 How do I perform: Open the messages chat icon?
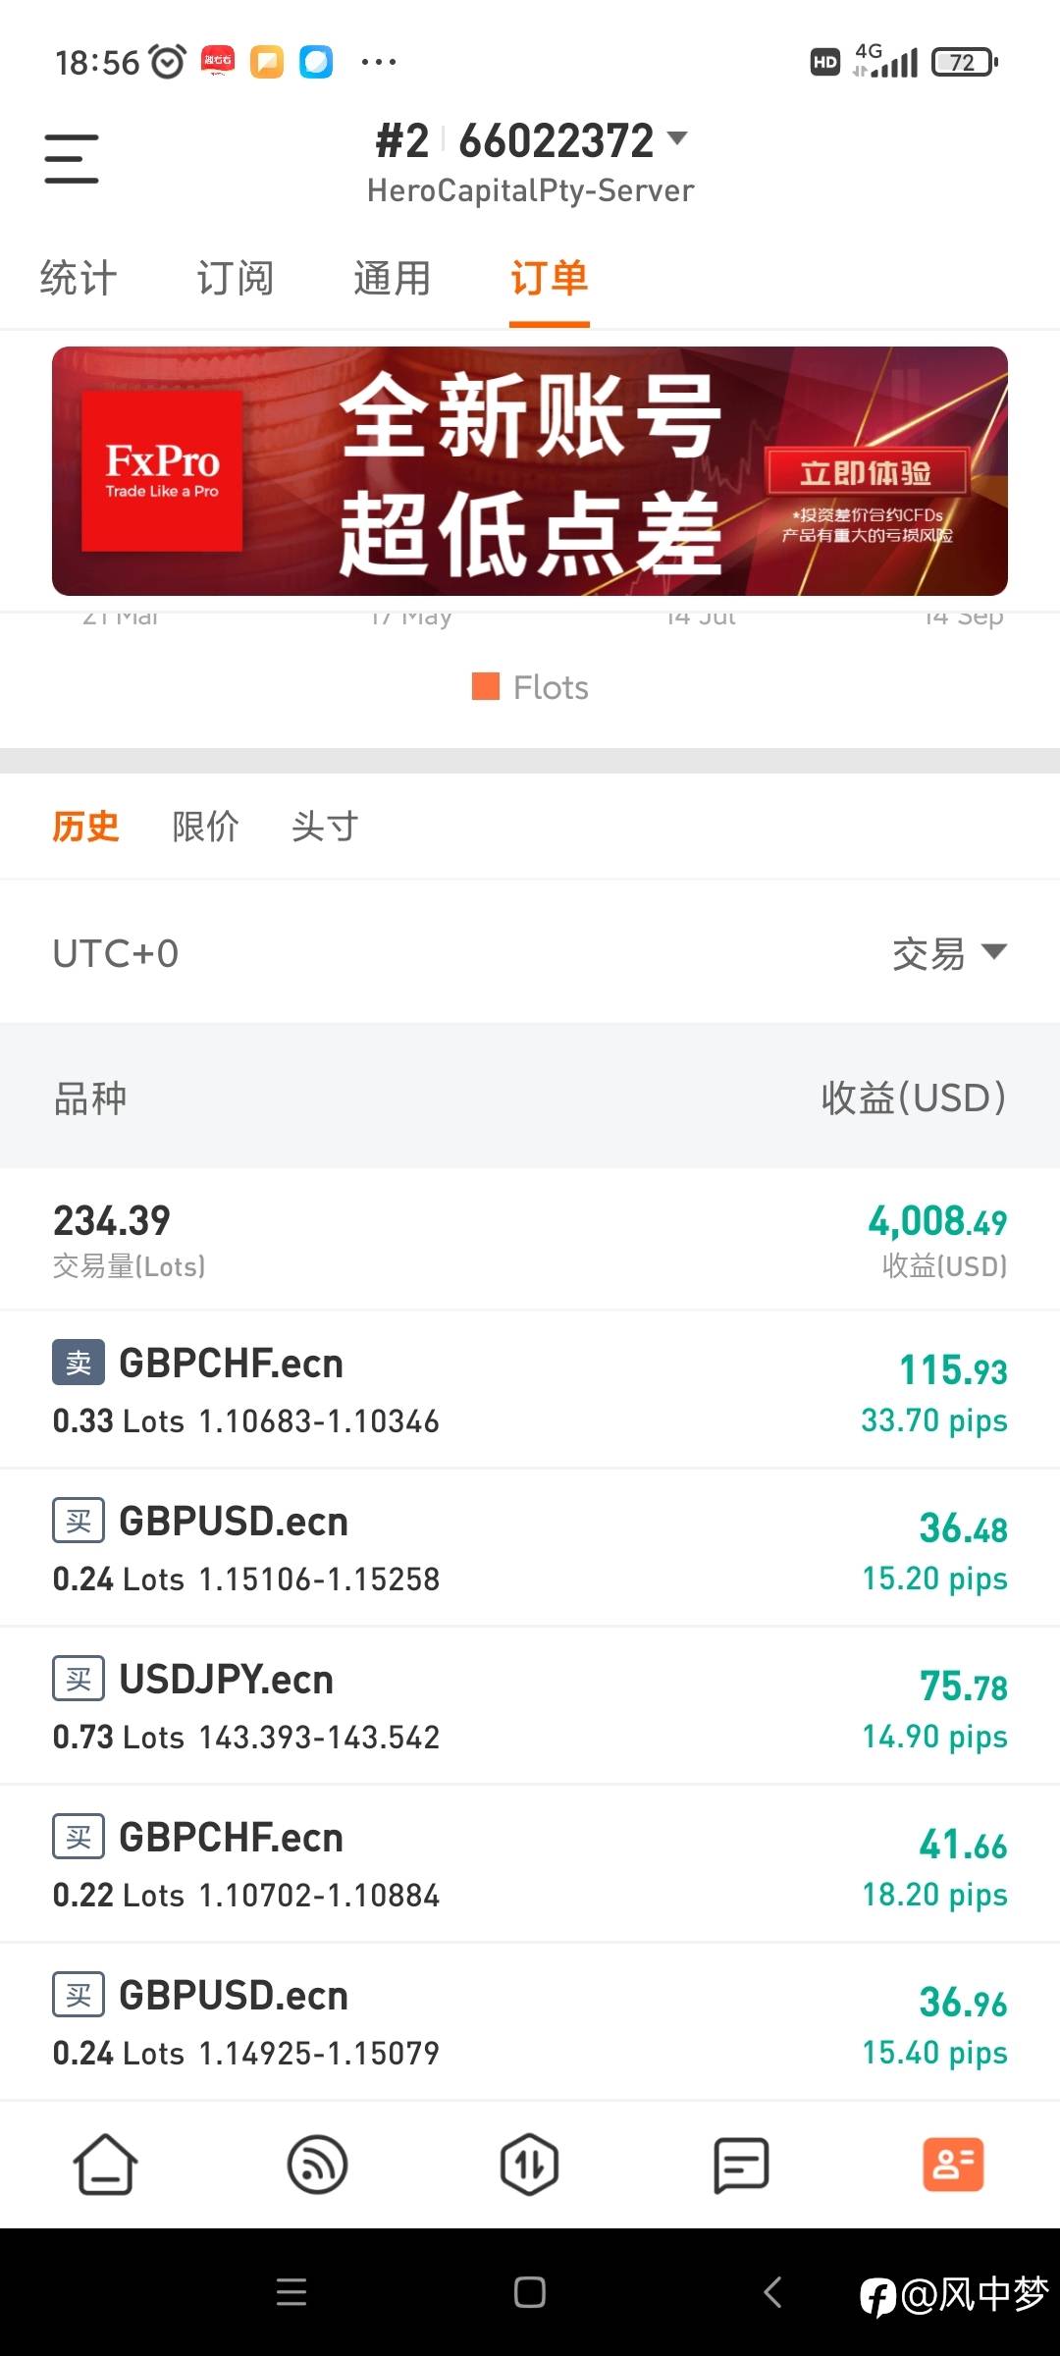click(x=741, y=2165)
